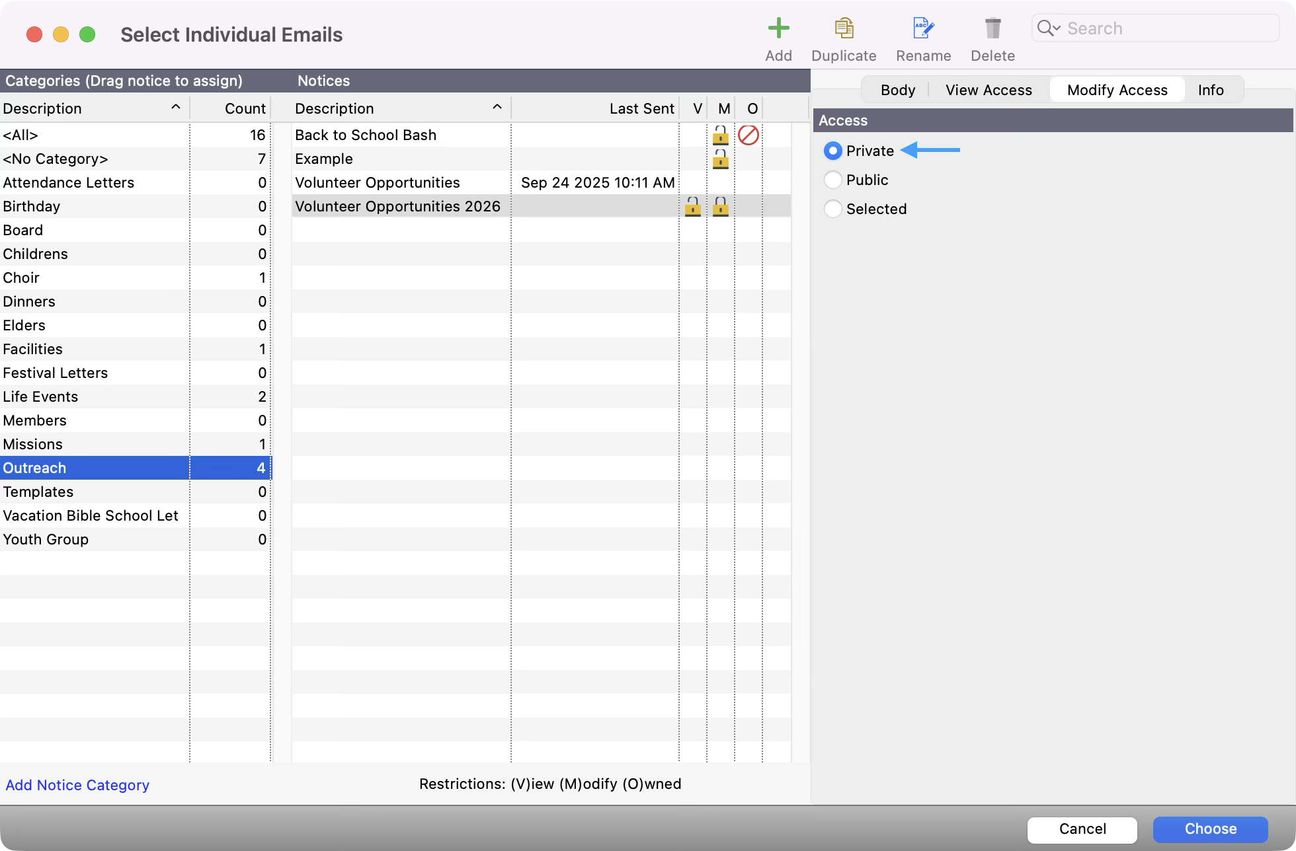The width and height of the screenshot is (1296, 851).
Task: Switch to the Body tab
Action: (897, 91)
